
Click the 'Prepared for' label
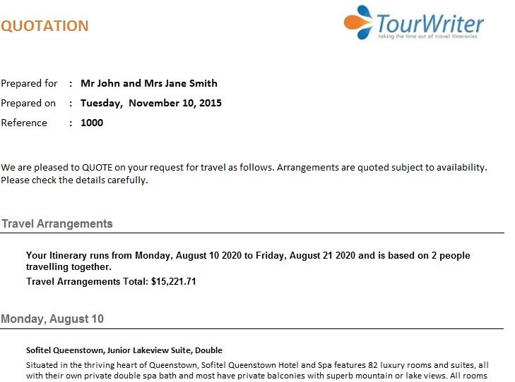29,83
